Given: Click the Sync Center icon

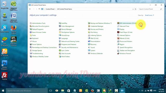Looking at the screenshot, I should (60, 51).
